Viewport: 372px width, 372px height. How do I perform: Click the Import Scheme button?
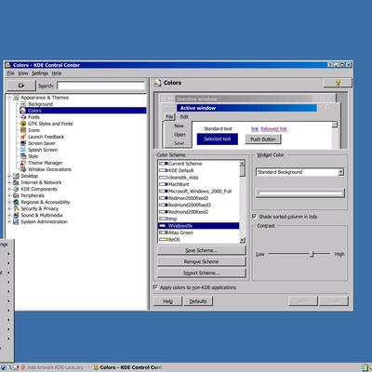[x=202, y=272]
